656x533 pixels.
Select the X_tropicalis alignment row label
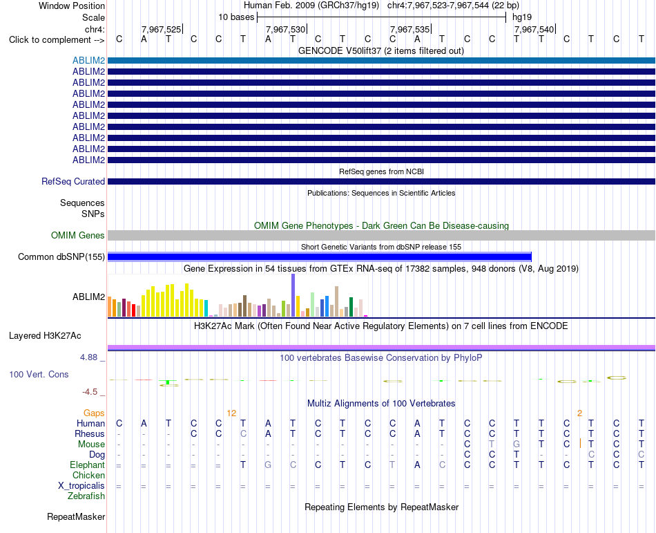pyautogui.click(x=81, y=486)
